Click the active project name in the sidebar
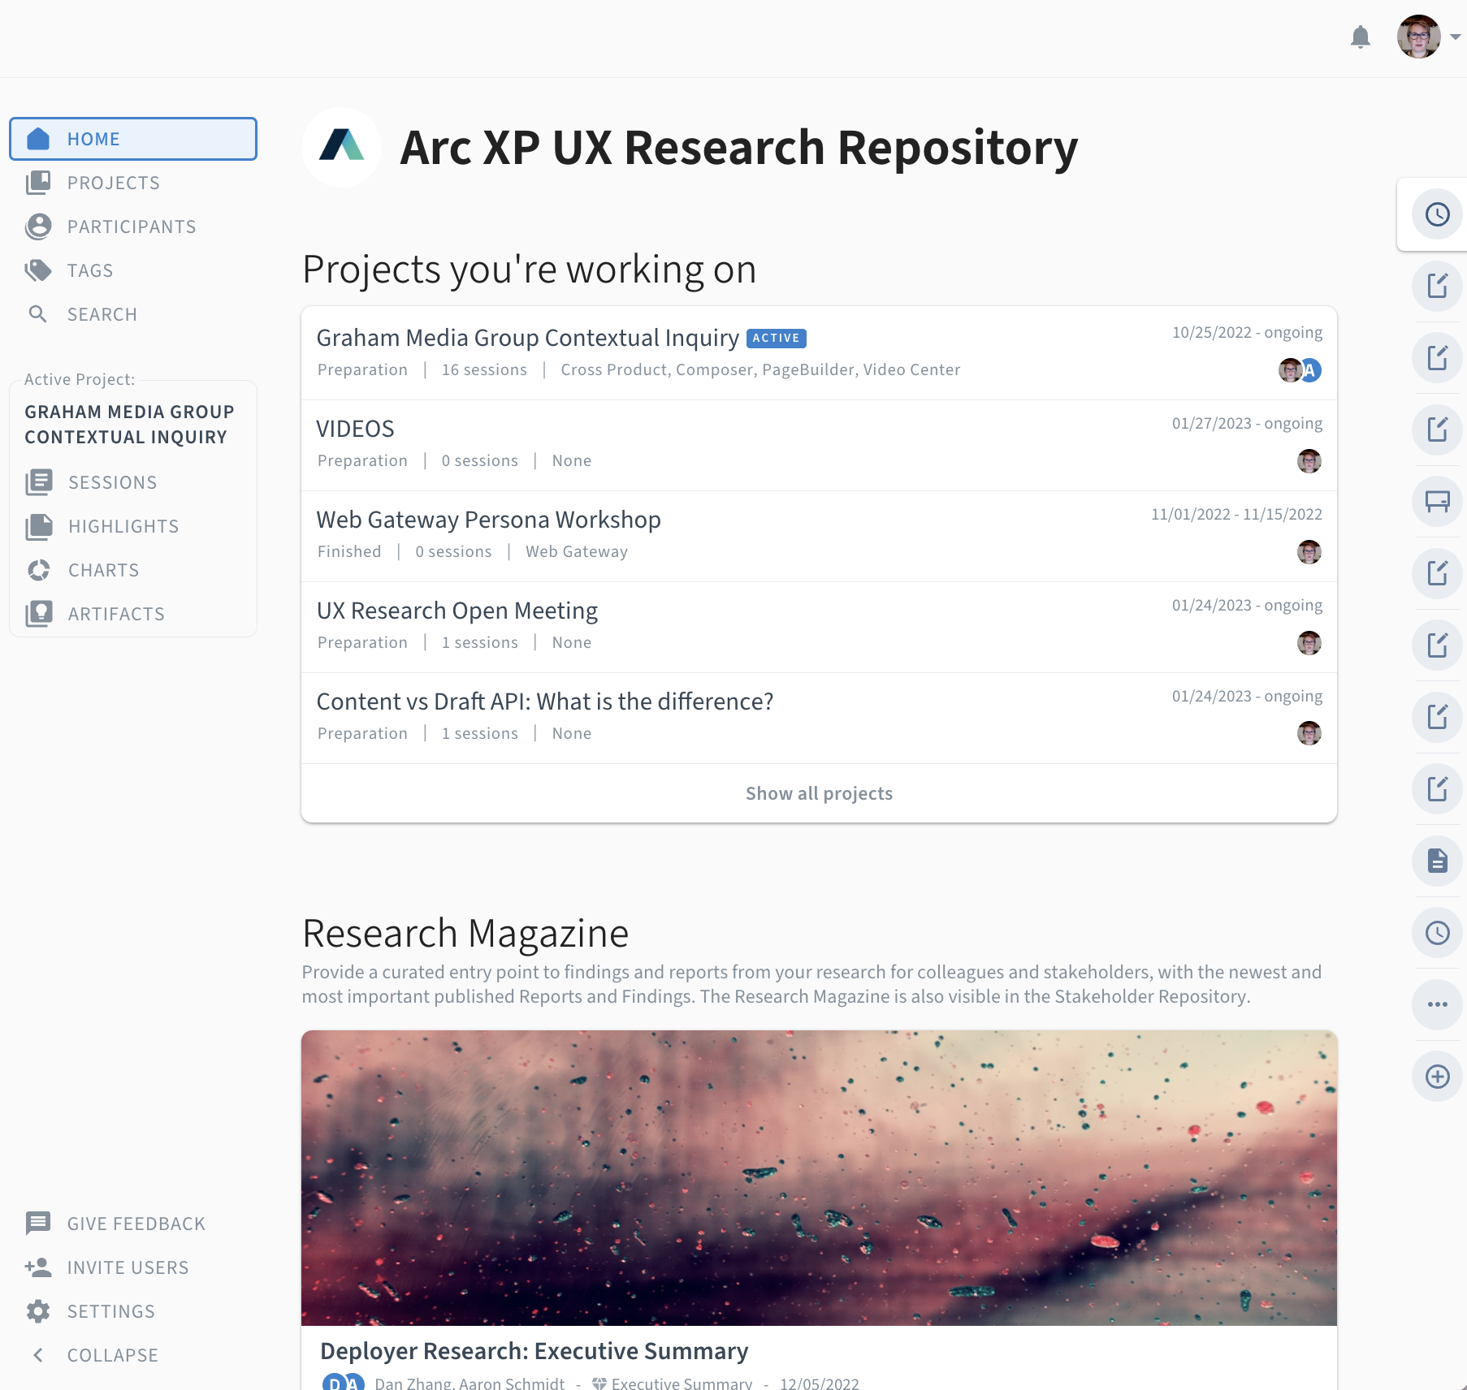 [130, 425]
